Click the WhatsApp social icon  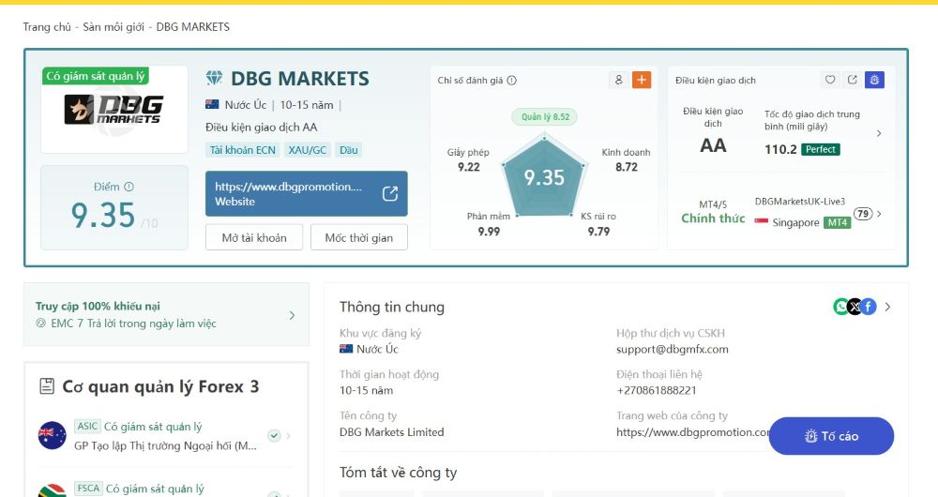841,307
